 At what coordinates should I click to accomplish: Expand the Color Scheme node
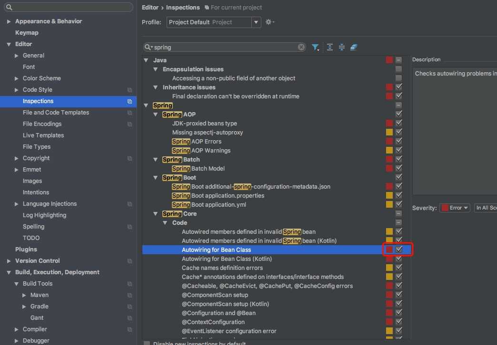[x=17, y=78]
